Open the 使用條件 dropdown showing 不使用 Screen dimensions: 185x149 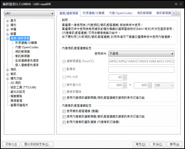pos(141,54)
